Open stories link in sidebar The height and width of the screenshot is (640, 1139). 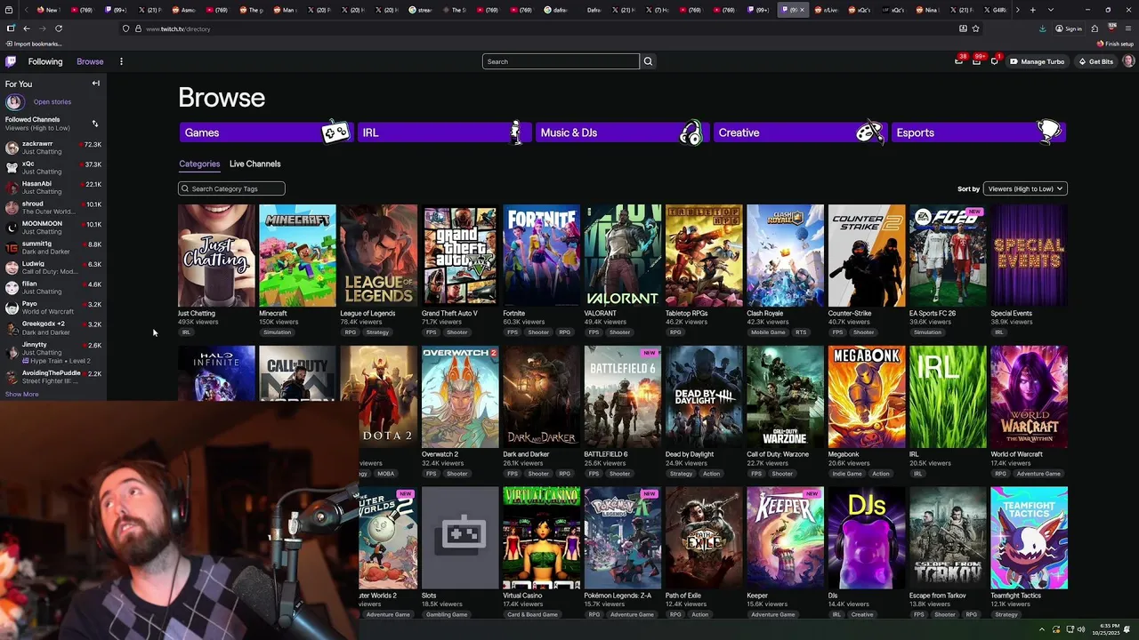(x=52, y=102)
